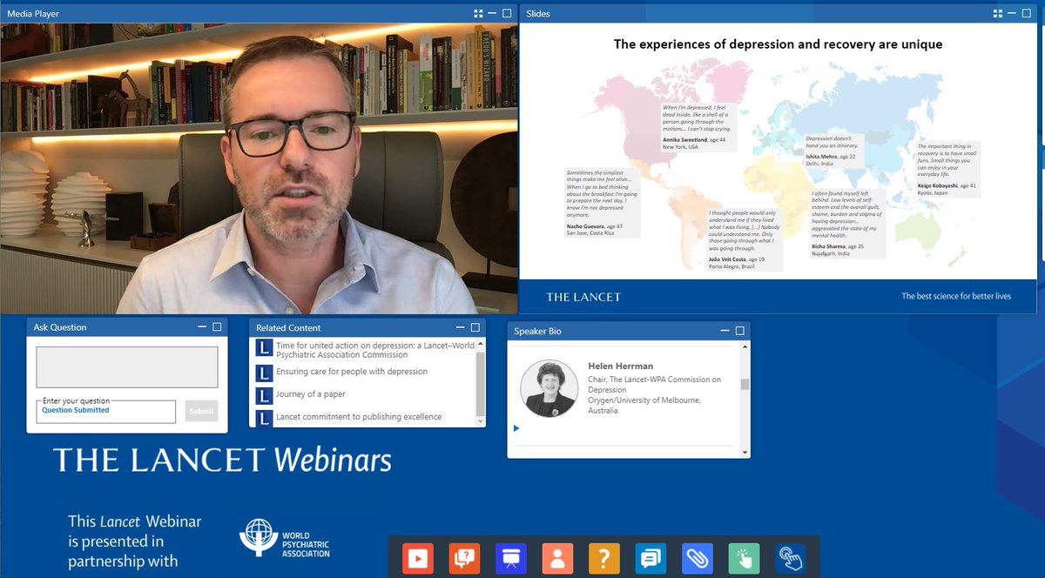The width and height of the screenshot is (1045, 578).
Task: Expand Slides panel to fullscreen
Action: click(x=998, y=13)
